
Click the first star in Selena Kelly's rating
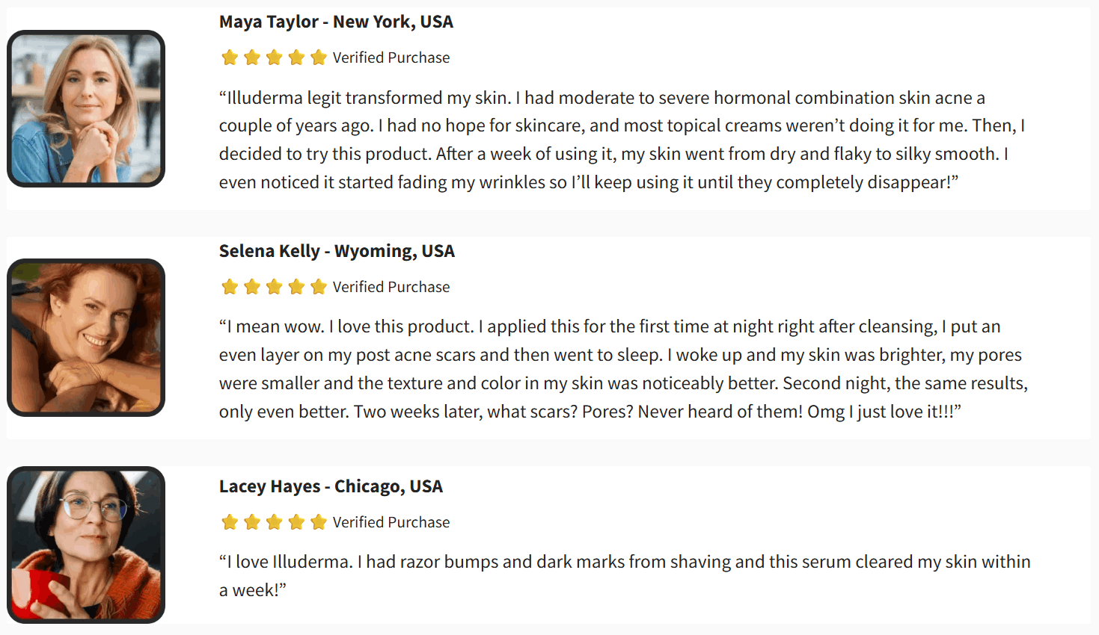[230, 287]
